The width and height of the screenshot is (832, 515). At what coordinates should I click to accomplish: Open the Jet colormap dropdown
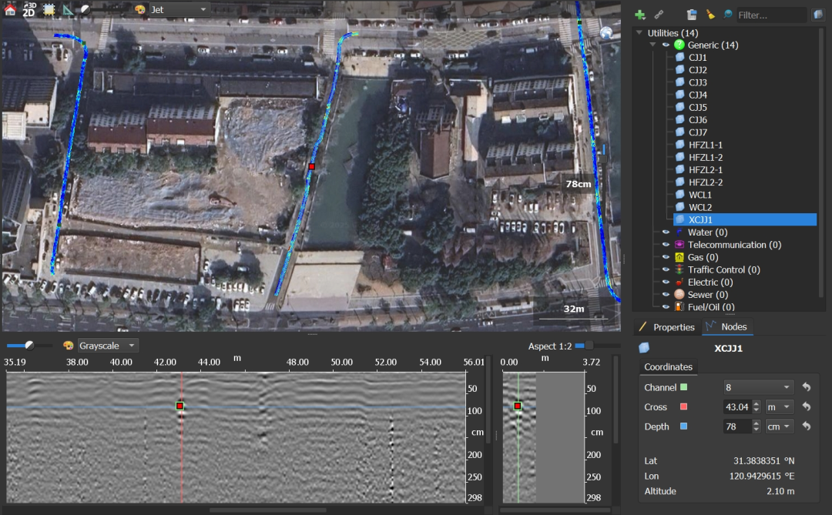click(179, 10)
